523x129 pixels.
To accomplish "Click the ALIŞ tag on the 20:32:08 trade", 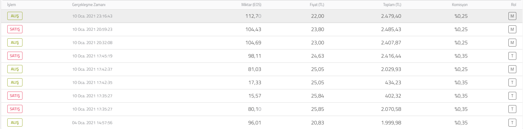I will tap(15, 43).
